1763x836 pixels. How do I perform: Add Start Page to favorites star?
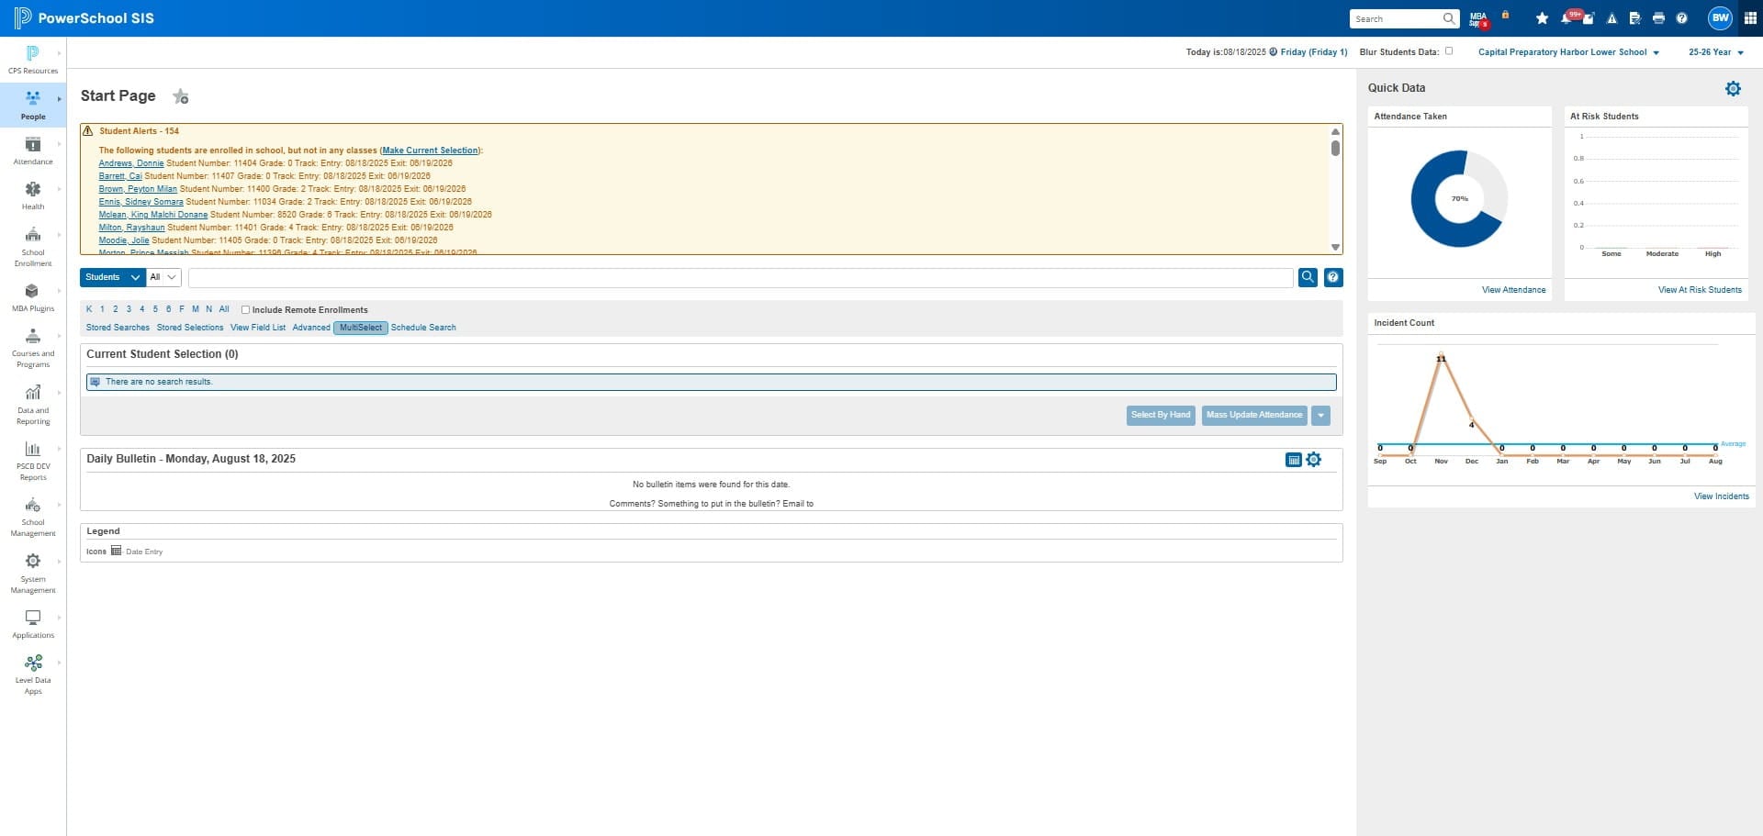(181, 96)
